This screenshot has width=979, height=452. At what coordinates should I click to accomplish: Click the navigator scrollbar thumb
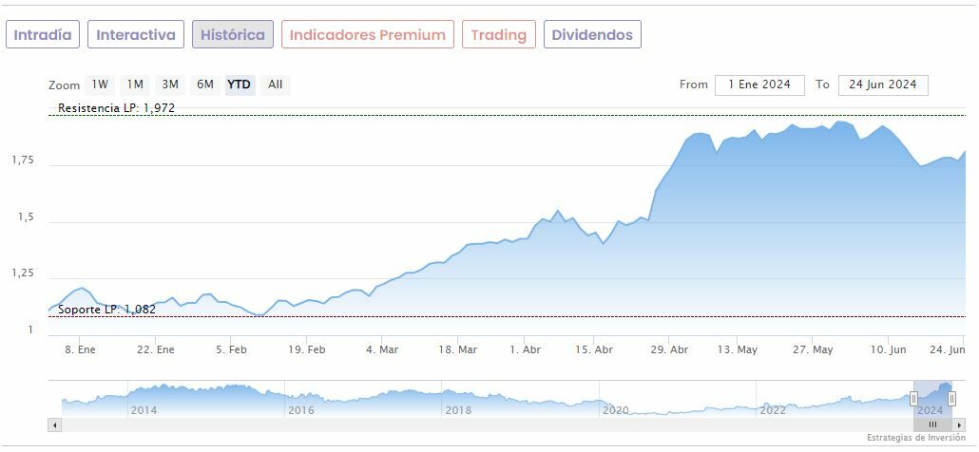(x=932, y=424)
